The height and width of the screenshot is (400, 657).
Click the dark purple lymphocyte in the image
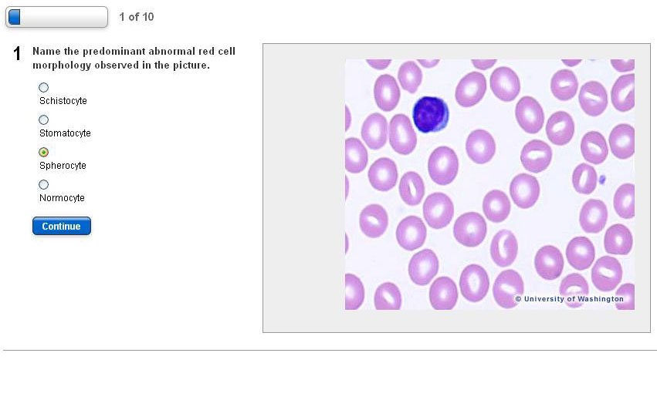click(x=430, y=114)
